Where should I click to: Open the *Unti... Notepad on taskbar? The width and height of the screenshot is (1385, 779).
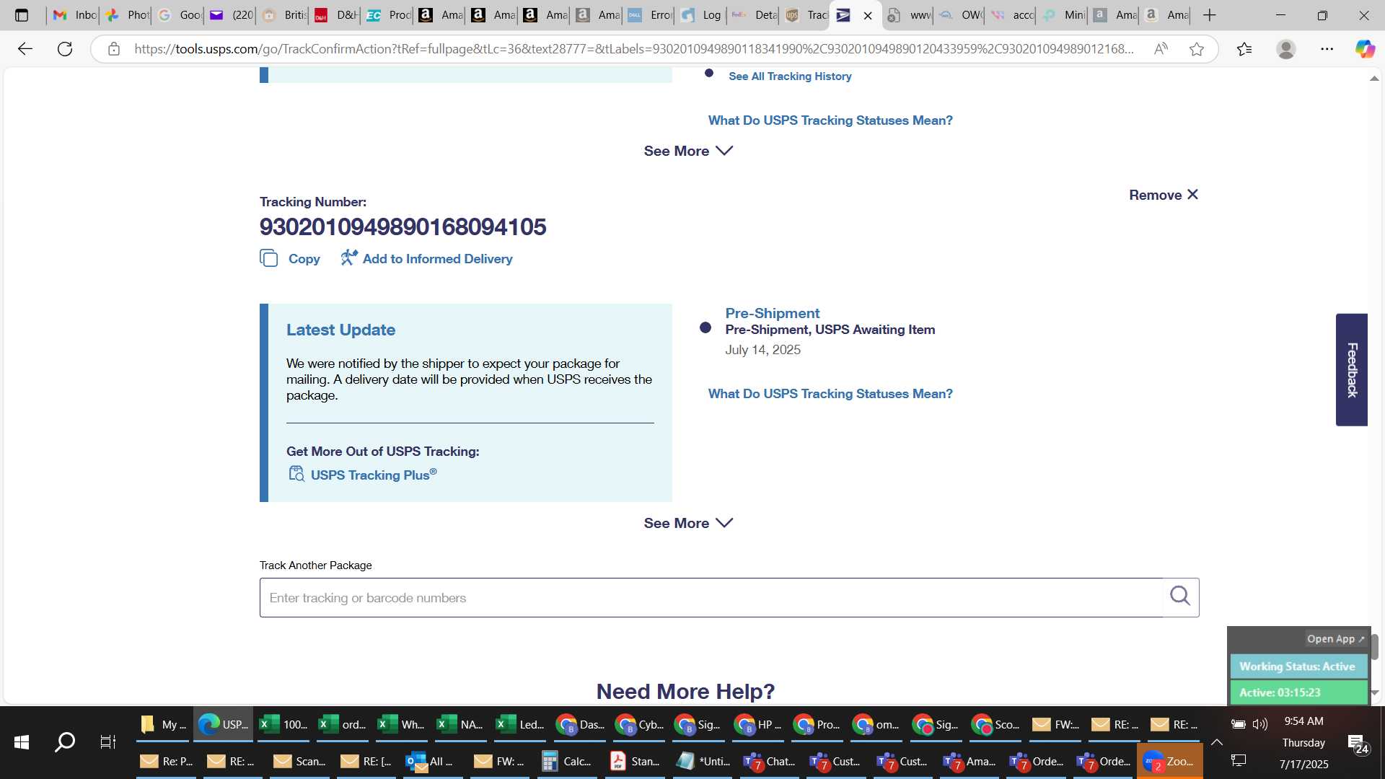tap(703, 761)
